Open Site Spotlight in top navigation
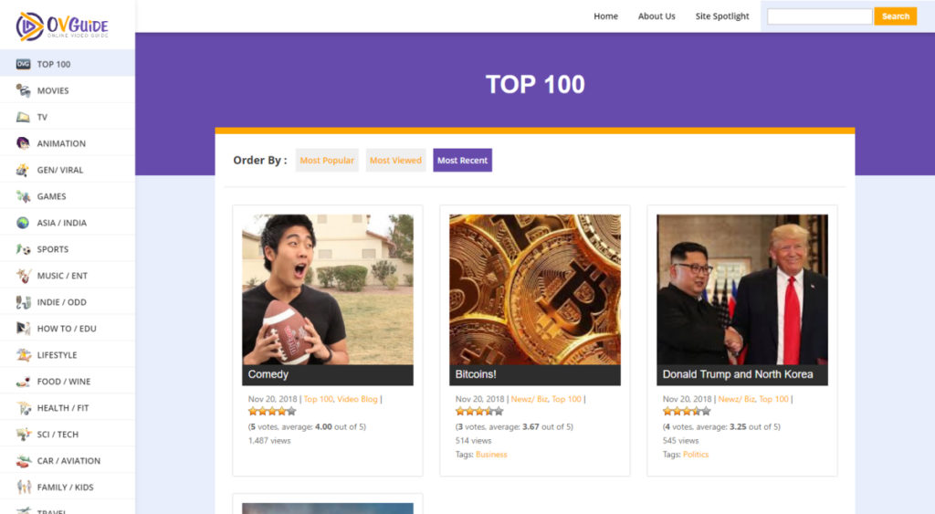Image resolution: width=935 pixels, height=514 pixels. tap(721, 16)
